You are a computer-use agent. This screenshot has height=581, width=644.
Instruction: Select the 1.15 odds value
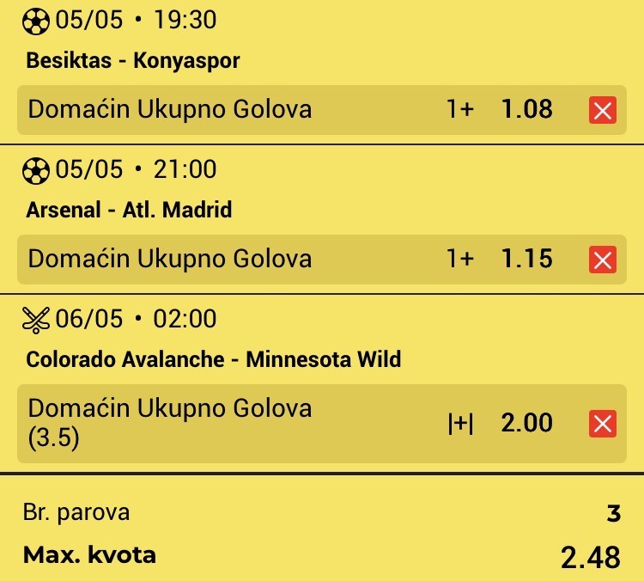[x=526, y=259]
